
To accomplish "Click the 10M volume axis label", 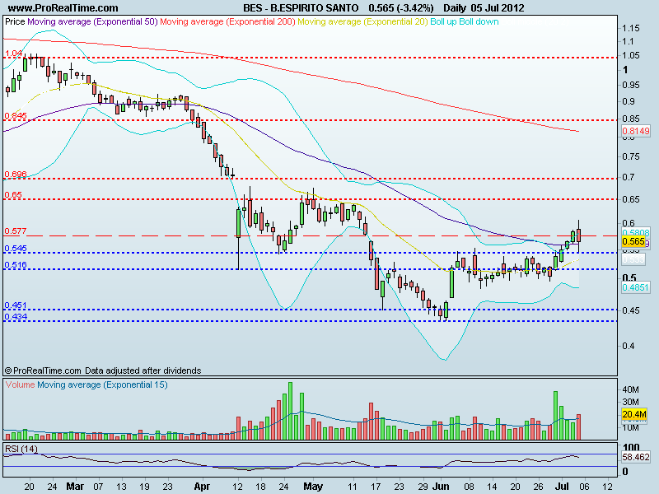I will 631,428.
